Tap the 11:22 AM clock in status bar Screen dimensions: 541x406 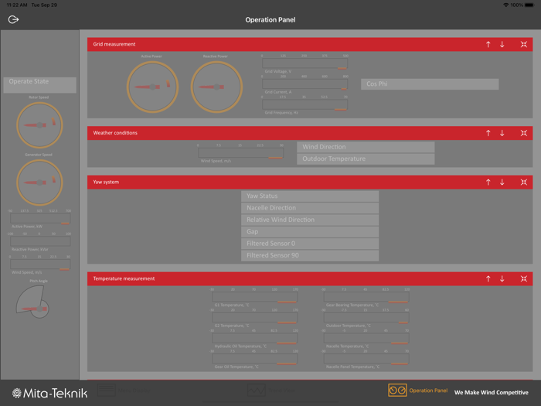[x=17, y=5]
